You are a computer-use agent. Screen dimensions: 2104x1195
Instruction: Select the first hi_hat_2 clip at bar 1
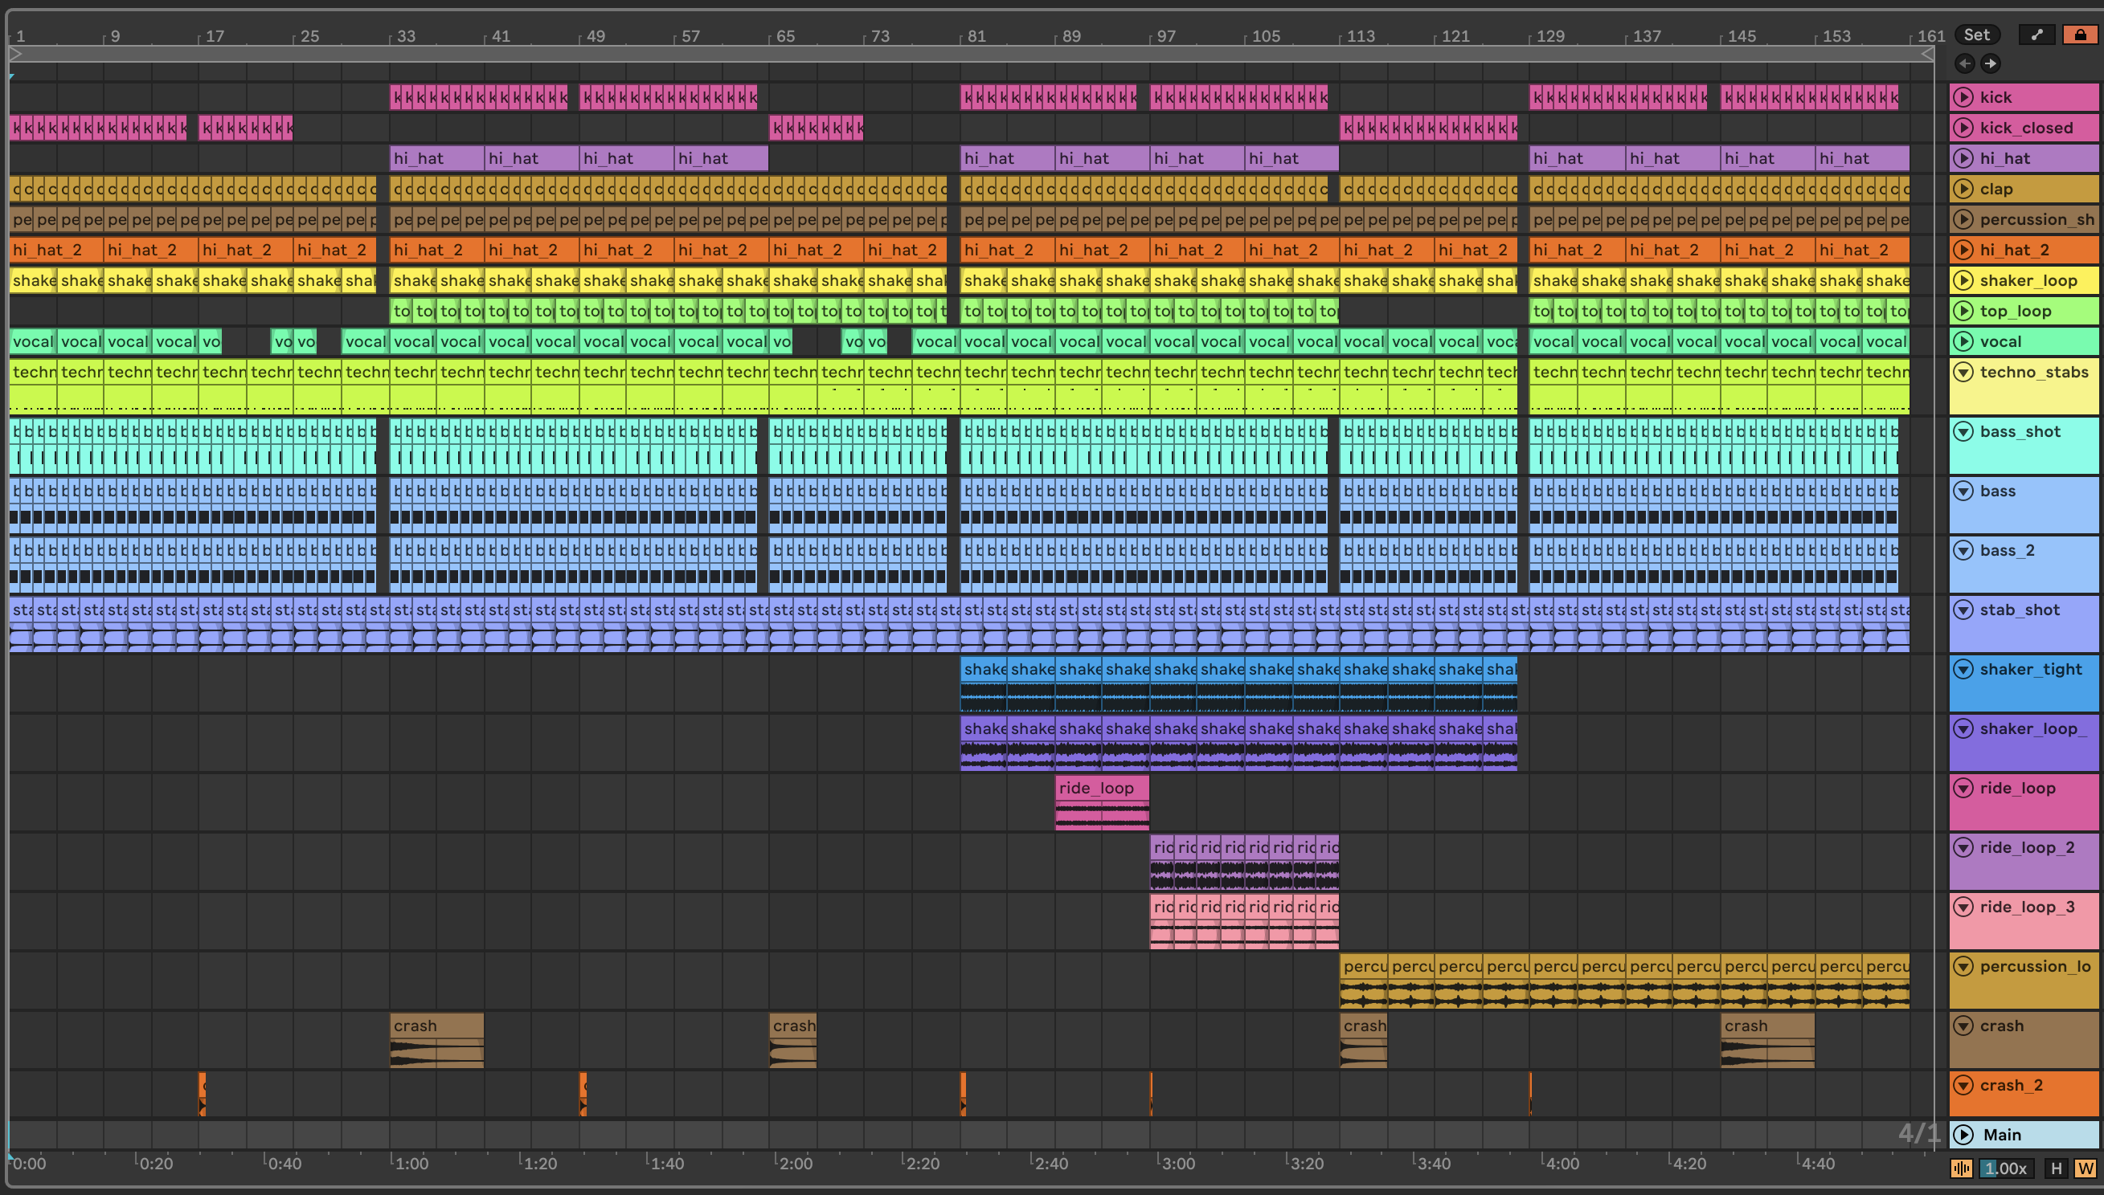(x=57, y=250)
